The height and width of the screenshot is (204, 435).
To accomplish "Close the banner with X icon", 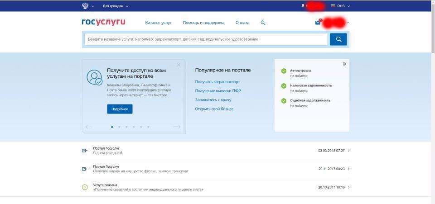I will pos(179,65).
